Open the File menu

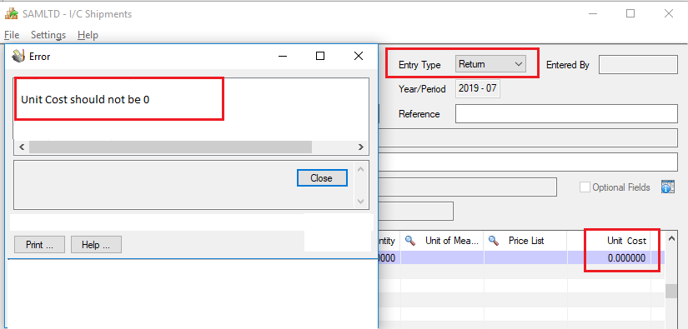(12, 35)
